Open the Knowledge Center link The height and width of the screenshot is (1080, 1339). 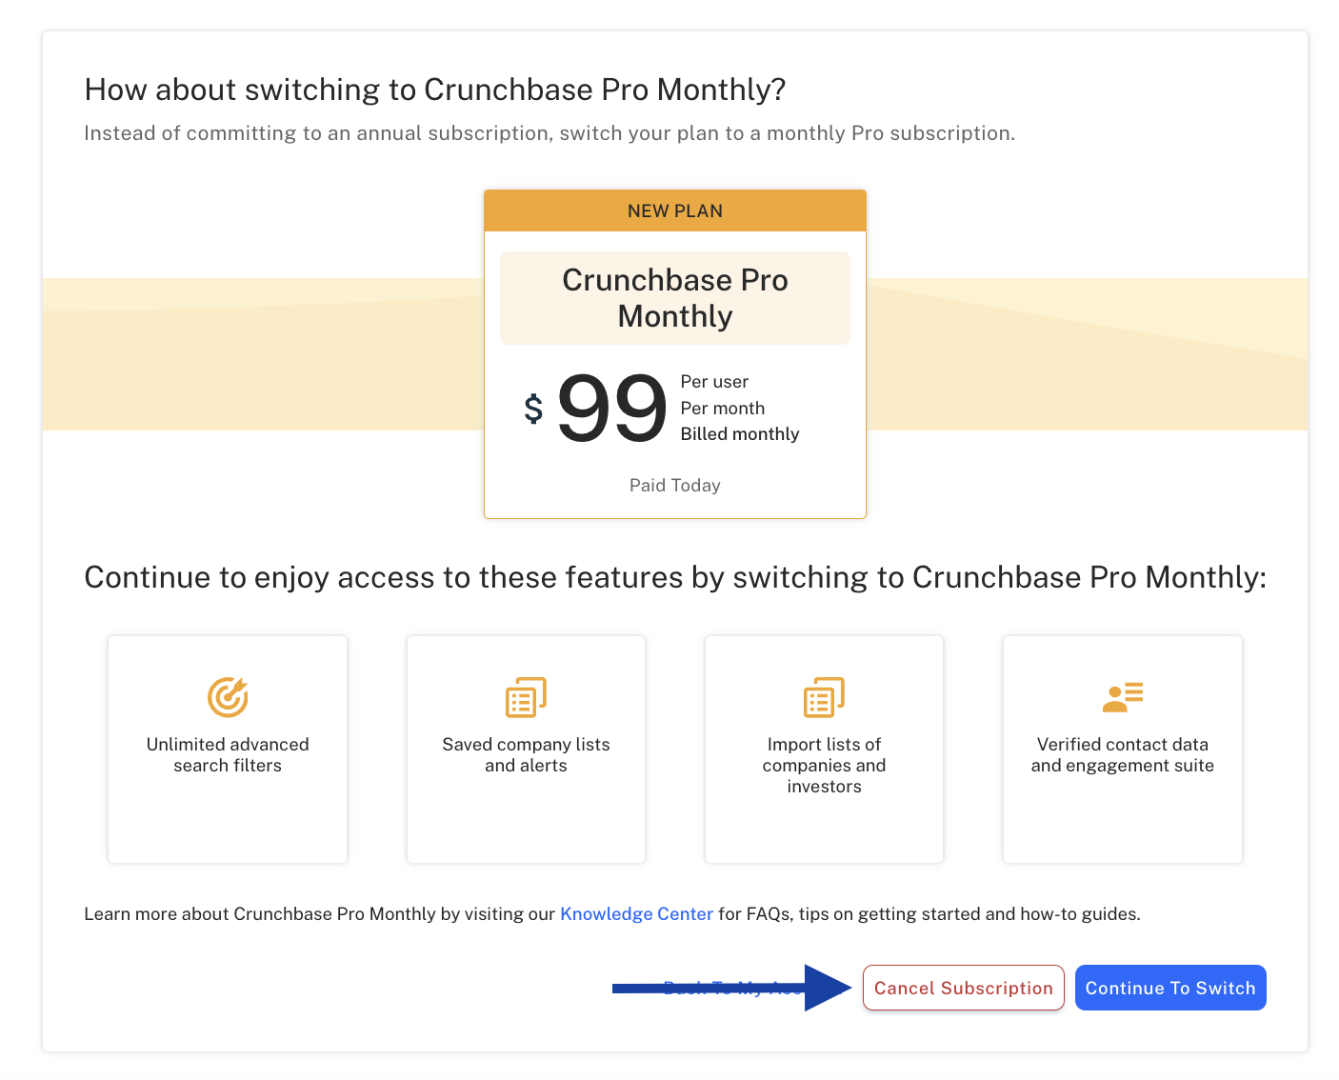coord(636,913)
